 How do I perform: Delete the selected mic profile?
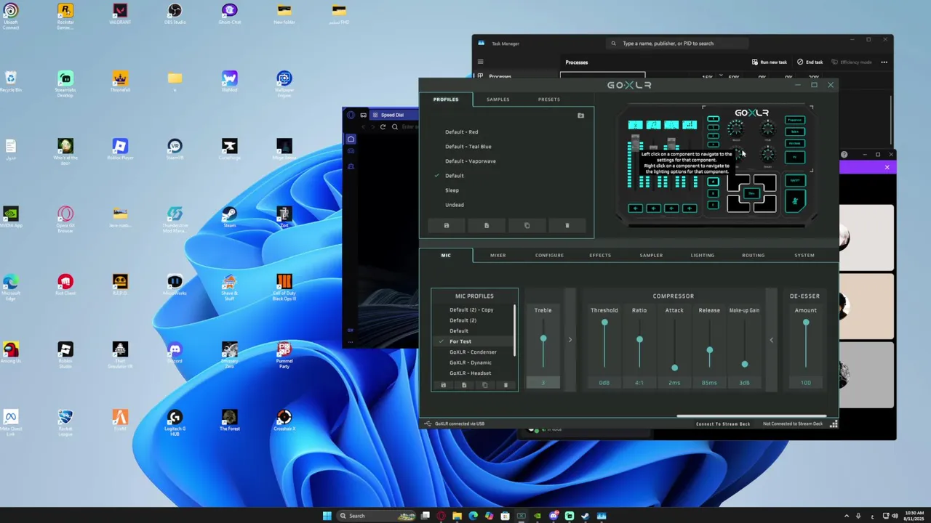(506, 385)
